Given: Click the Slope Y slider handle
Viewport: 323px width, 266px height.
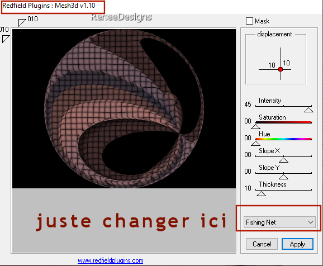Looking at the screenshot, I should [283, 177].
